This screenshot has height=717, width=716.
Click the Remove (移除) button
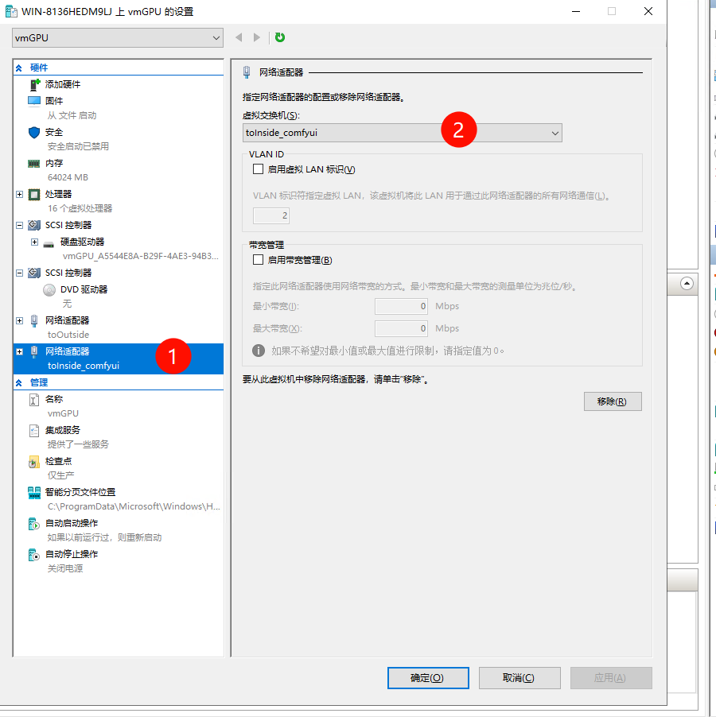(x=612, y=401)
